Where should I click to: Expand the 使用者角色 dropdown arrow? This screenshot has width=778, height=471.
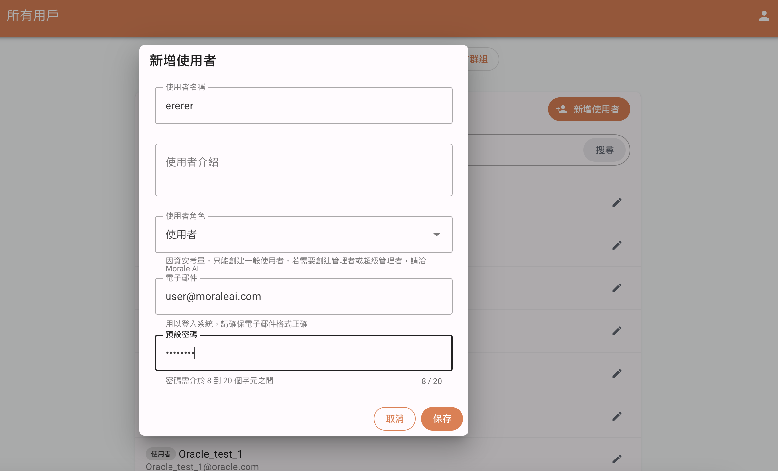point(436,235)
